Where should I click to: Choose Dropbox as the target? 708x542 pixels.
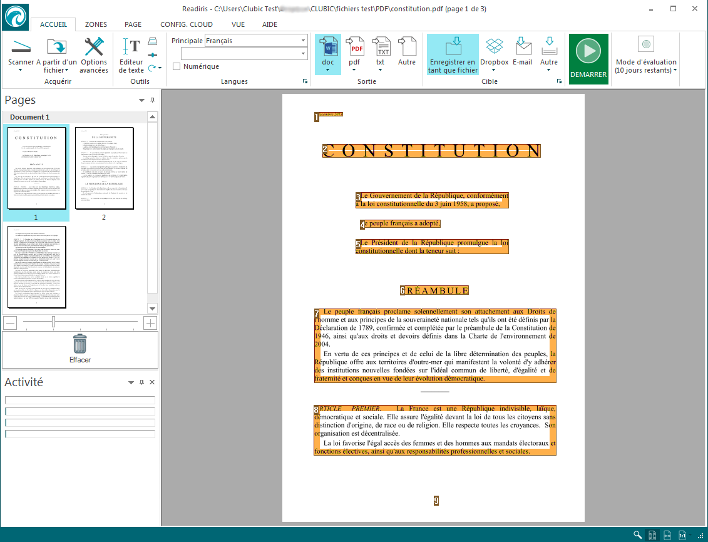(494, 47)
